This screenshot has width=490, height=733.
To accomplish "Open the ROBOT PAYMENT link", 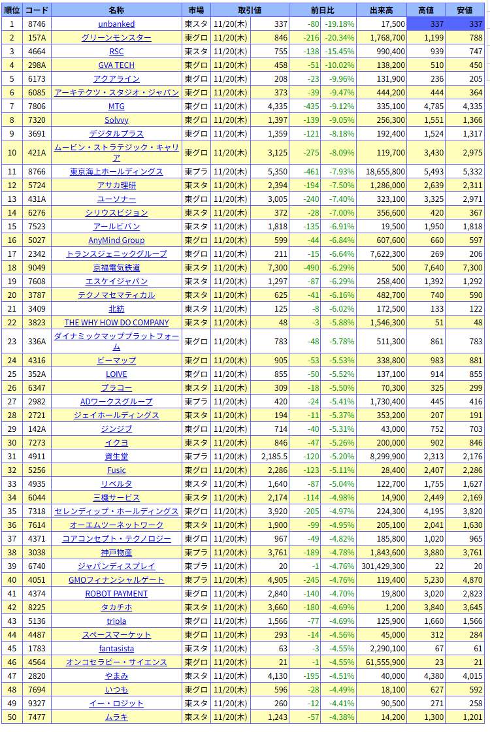I will coord(116,594).
